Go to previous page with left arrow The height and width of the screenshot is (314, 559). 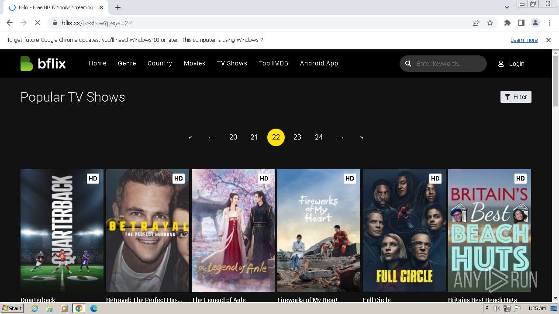(211, 137)
